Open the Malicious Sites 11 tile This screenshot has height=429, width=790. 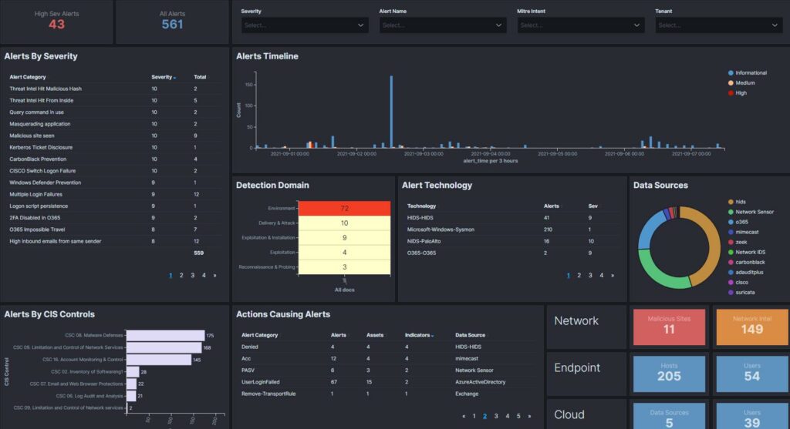coord(669,327)
